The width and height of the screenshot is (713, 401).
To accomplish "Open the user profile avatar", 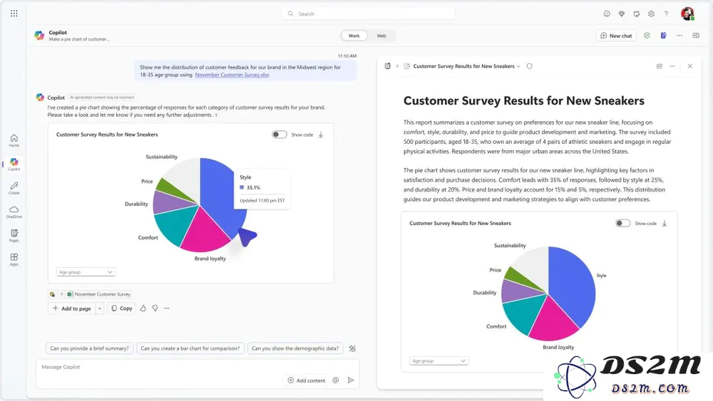I will 687,14.
